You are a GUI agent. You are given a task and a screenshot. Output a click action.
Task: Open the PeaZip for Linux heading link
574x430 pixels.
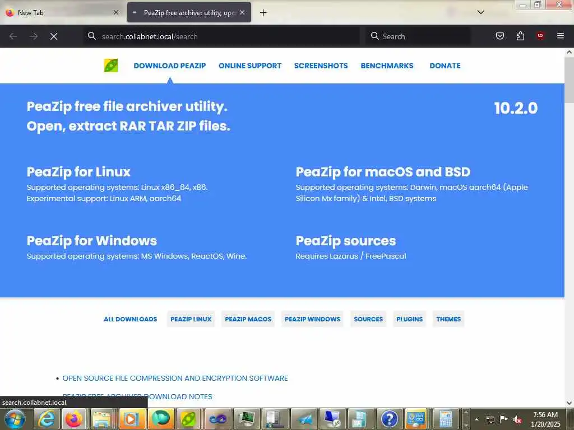78,172
